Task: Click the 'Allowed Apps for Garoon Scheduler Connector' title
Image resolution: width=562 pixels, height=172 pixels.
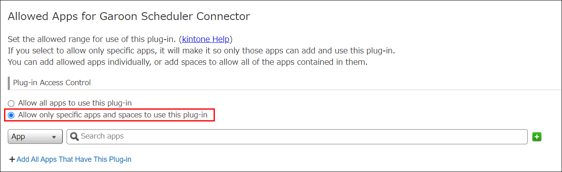Action: click(x=129, y=17)
